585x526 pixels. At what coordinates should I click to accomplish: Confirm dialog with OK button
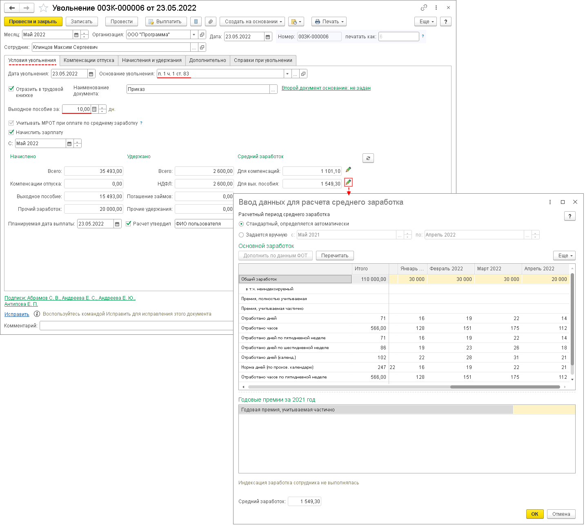point(535,514)
